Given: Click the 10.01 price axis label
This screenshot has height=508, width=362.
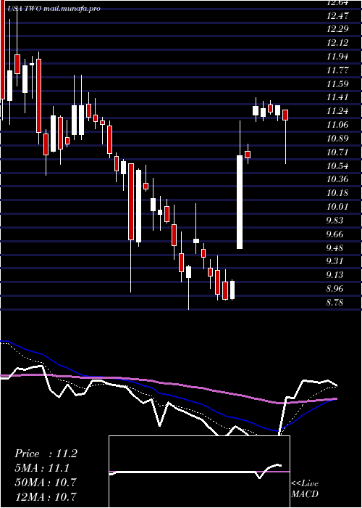Looking at the screenshot, I should pos(337,206).
